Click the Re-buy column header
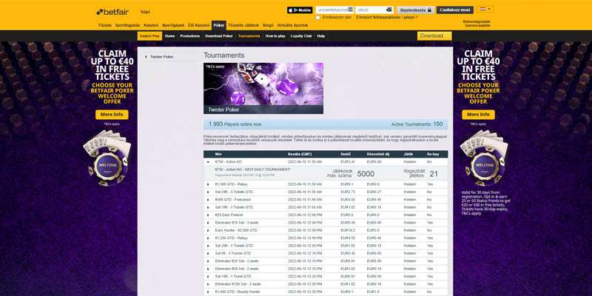 431,154
